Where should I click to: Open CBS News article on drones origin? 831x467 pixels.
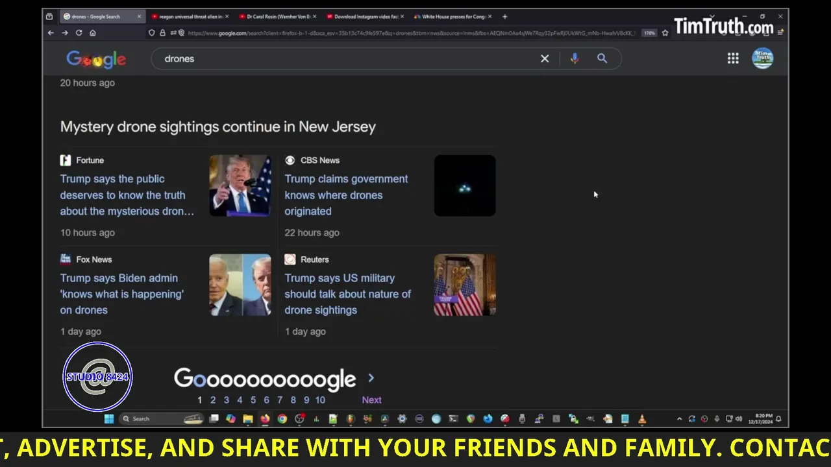point(346,195)
